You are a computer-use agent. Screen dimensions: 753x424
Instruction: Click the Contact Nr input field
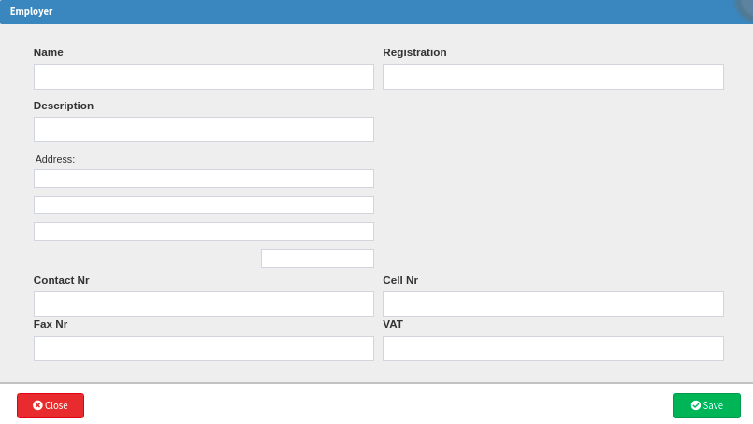(203, 304)
